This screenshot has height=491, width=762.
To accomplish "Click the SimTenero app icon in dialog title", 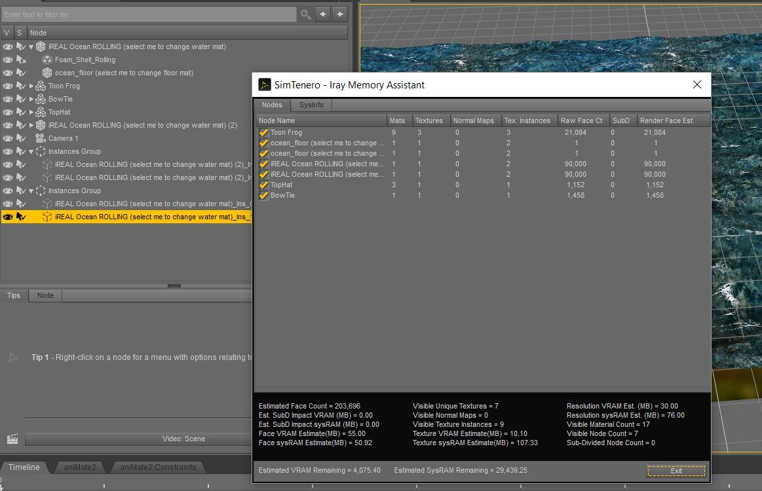I will tap(264, 85).
